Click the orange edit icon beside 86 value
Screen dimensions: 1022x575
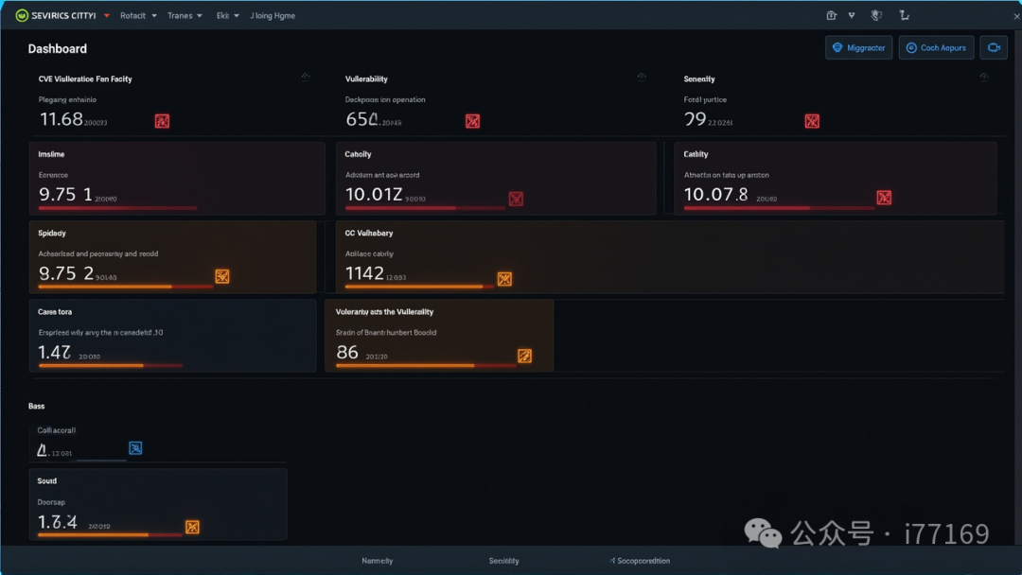coord(524,356)
